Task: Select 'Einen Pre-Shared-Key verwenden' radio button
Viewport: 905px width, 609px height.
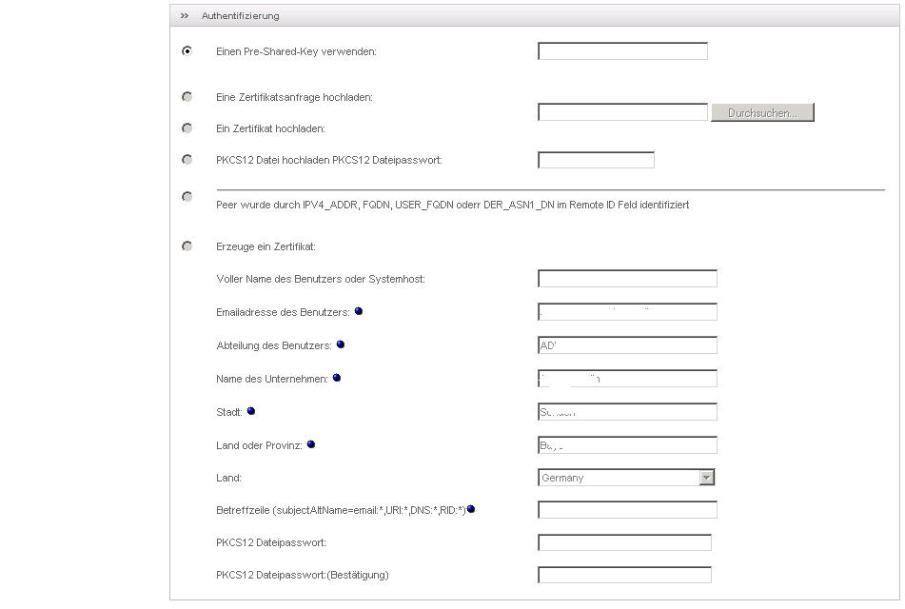Action: (187, 51)
